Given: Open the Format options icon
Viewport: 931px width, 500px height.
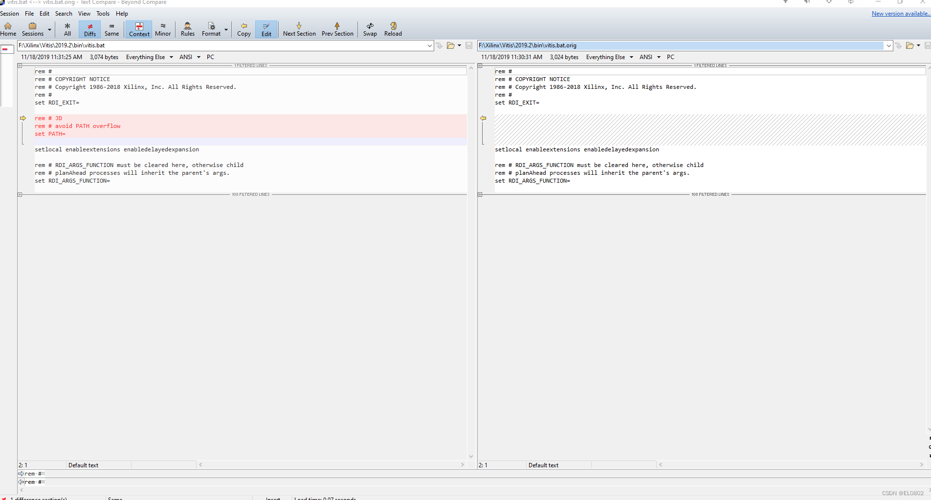Looking at the screenshot, I should click(x=211, y=29).
